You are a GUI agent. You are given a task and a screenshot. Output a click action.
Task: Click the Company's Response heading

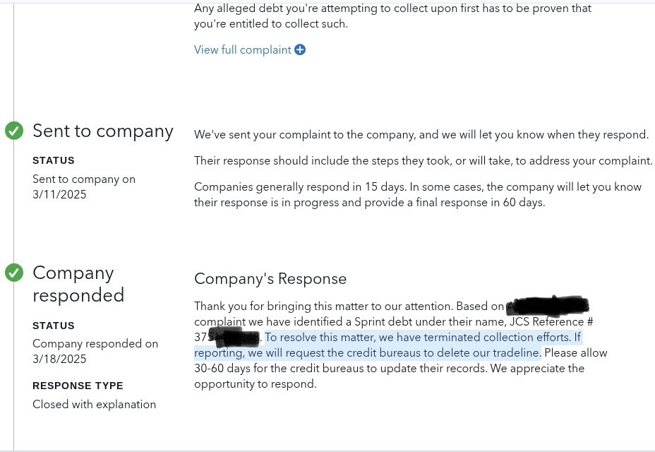pos(270,279)
